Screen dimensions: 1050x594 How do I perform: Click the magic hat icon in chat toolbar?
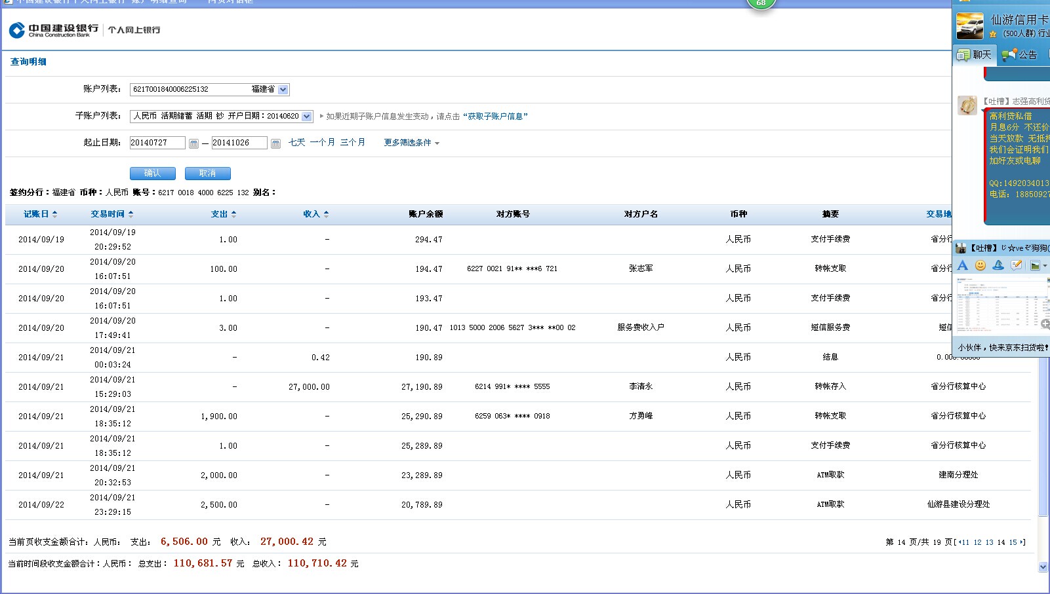(998, 265)
